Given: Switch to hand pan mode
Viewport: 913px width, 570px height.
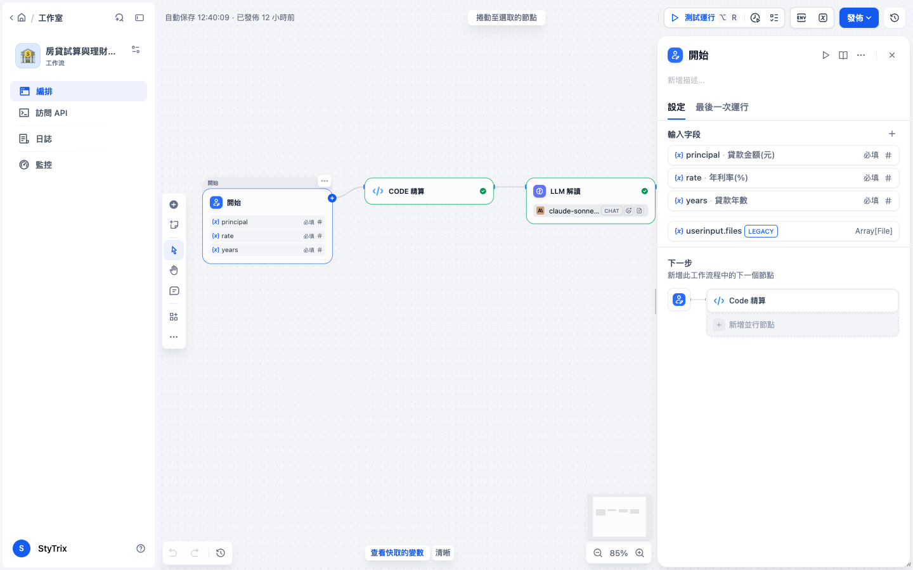Looking at the screenshot, I should pyautogui.click(x=174, y=270).
